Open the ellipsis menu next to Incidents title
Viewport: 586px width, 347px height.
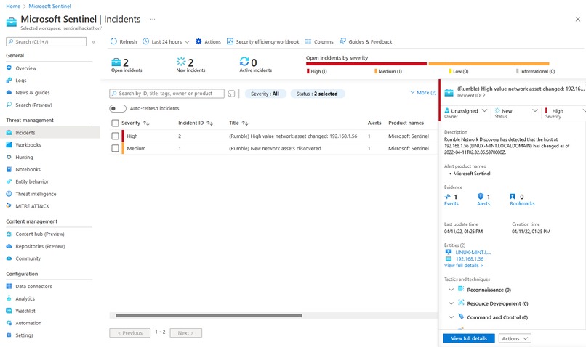153,19
